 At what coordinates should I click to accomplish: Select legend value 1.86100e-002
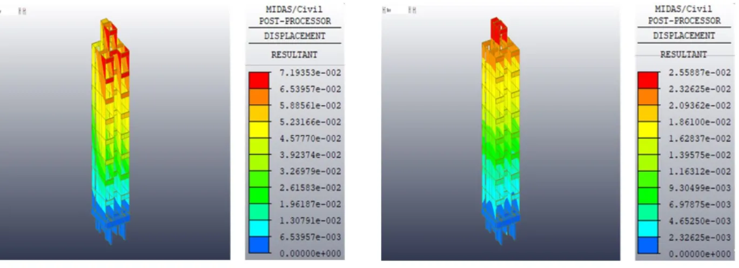point(698,122)
